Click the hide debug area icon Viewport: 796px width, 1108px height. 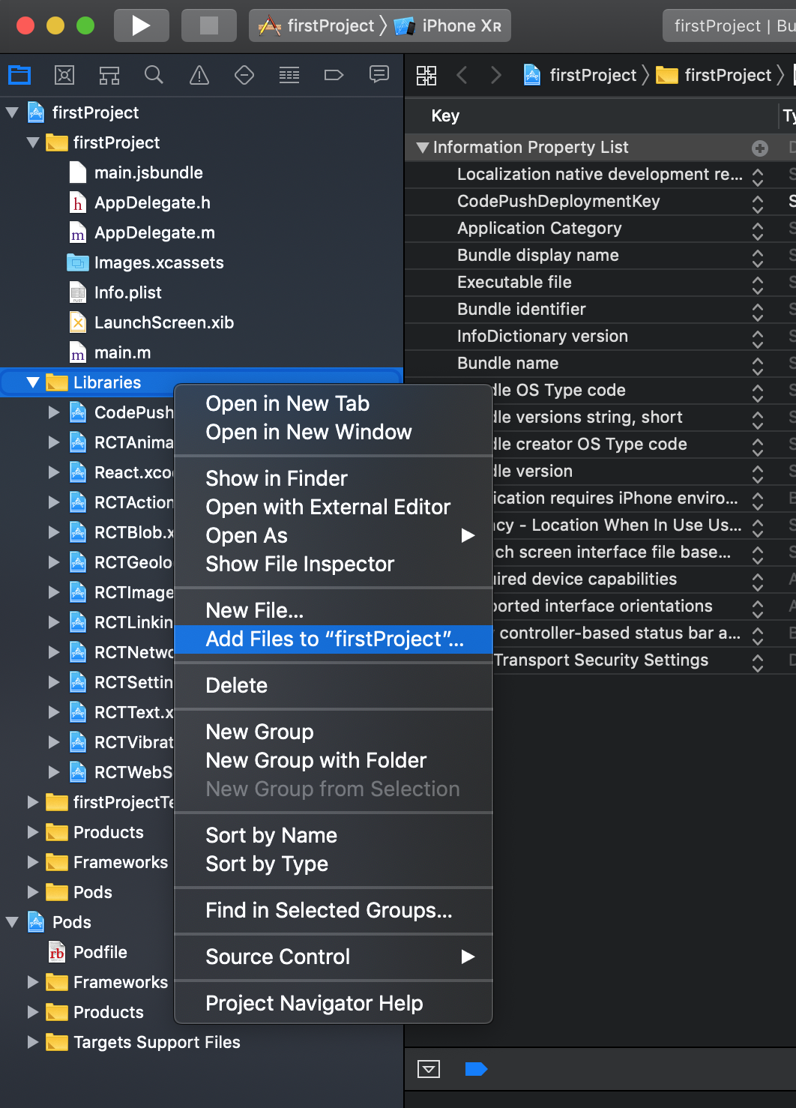(x=429, y=1069)
